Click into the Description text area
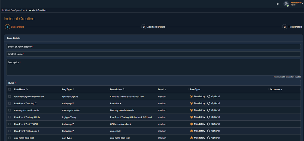This screenshot has height=141, width=304. (153, 68)
